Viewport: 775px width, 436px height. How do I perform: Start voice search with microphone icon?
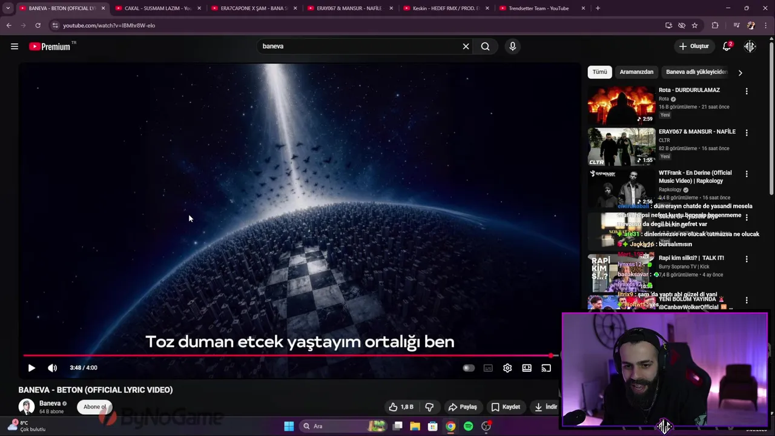pyautogui.click(x=512, y=46)
